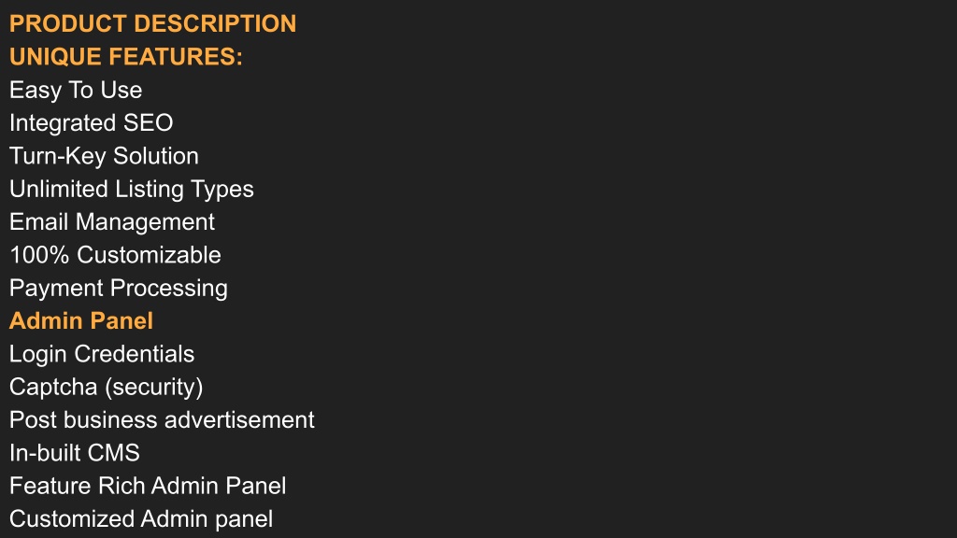The height and width of the screenshot is (538, 957).
Task: Click the Integrated SEO text
Action: click(x=91, y=123)
